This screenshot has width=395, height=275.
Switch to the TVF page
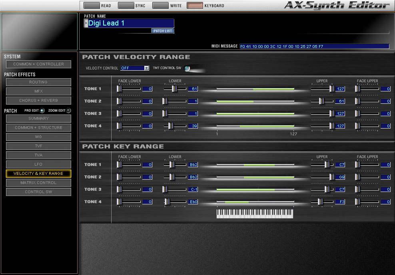point(38,146)
